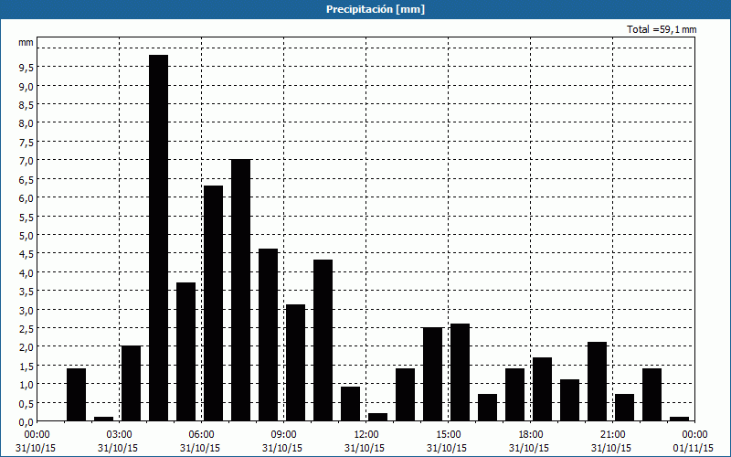Select the 7,0 mm bar after 07:00
The height and width of the screenshot is (457, 731).
[x=241, y=290]
